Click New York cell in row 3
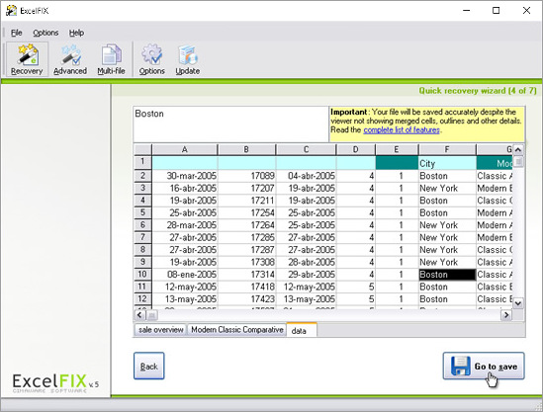This screenshot has width=543, height=412. tap(447, 188)
